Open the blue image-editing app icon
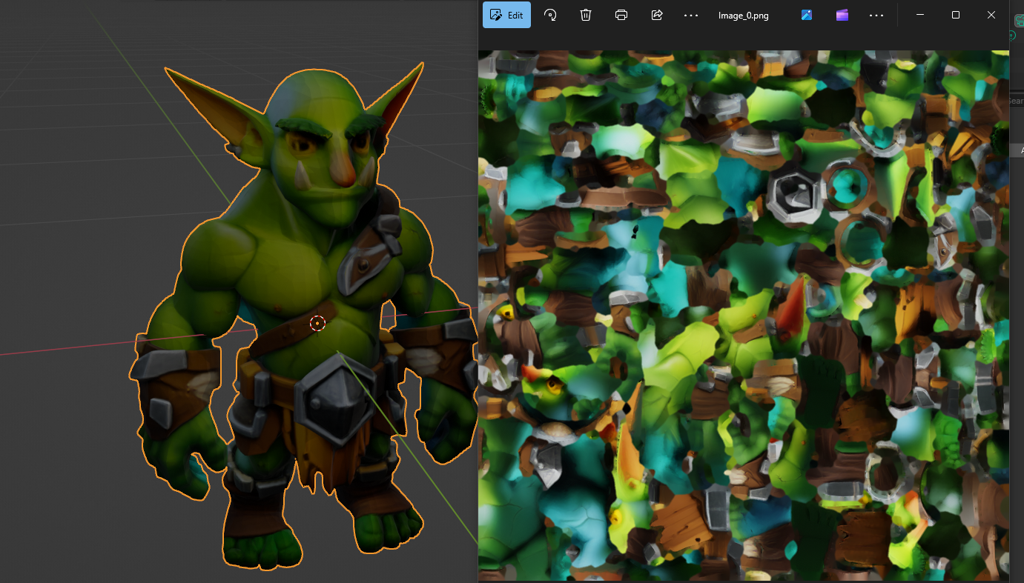Viewport: 1024px width, 583px height. (x=807, y=15)
